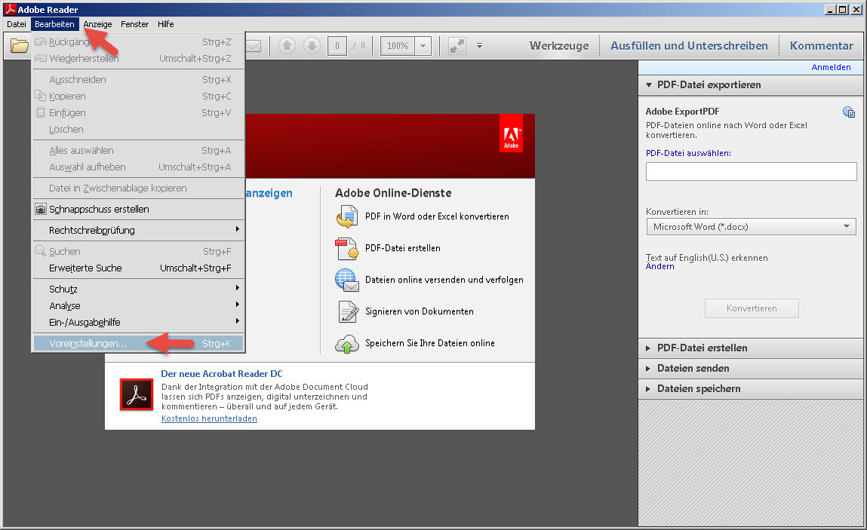Choose Schnappschuss erstellen menu entry
The width and height of the screenshot is (867, 530).
[99, 210]
